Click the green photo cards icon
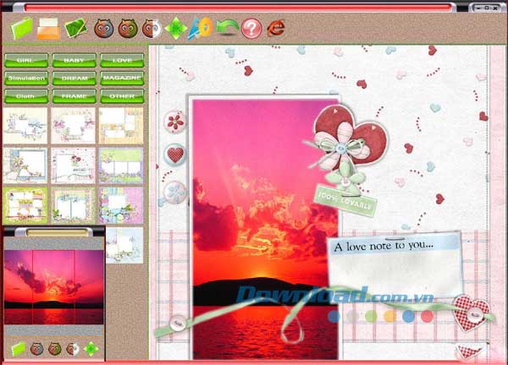508x365 pixels. coord(75,28)
